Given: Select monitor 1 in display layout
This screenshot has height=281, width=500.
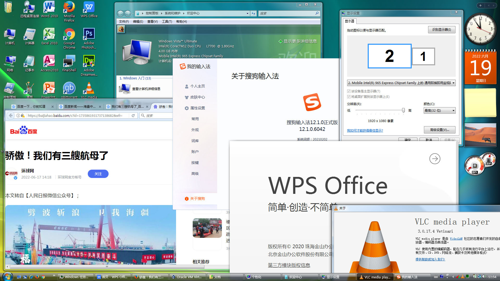Looking at the screenshot, I should pos(423,56).
